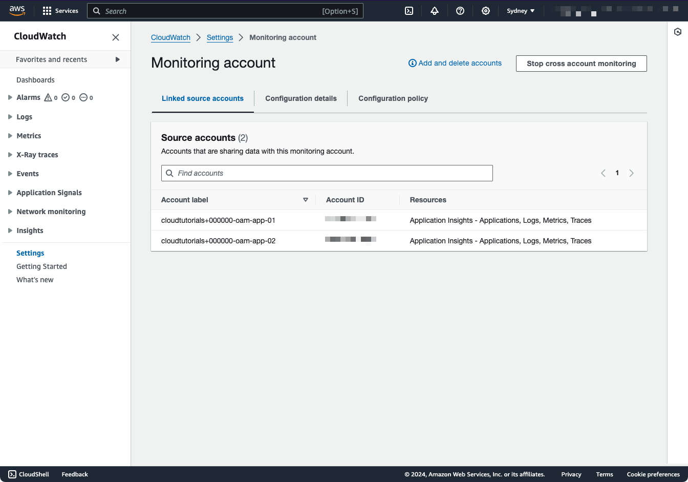Click the Find accounts search field

(327, 173)
